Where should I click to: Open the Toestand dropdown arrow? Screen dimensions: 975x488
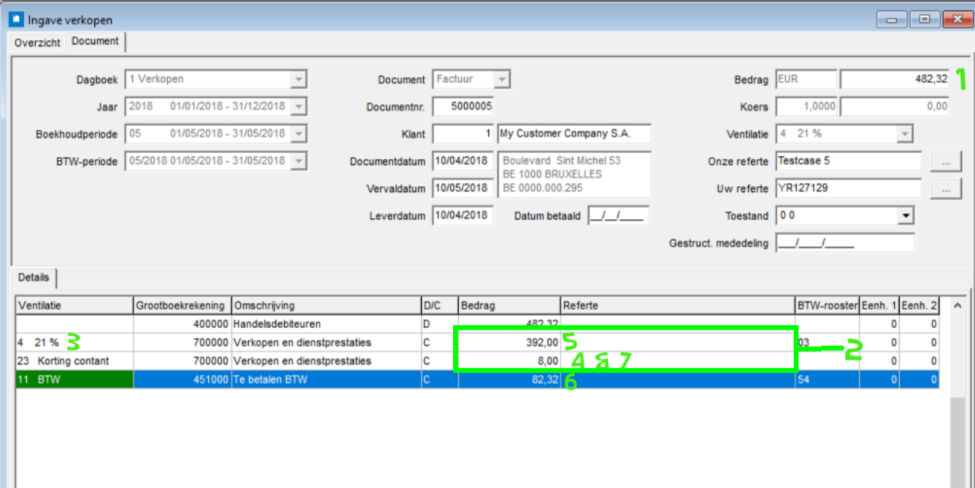(x=905, y=216)
